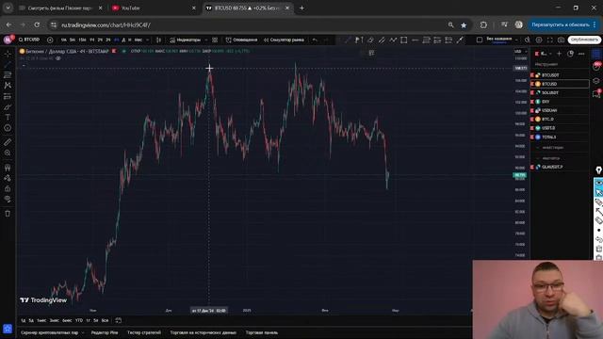
Task: Switch to the YouTube browser tab
Action: tap(154, 8)
